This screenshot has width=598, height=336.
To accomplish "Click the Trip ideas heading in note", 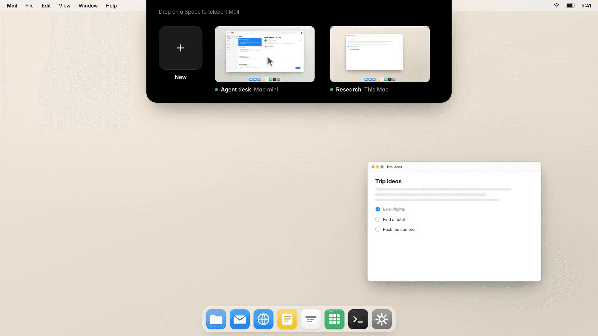I will (x=388, y=181).
